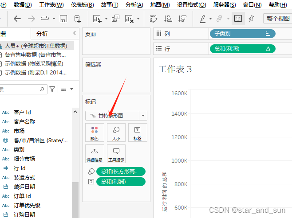Click the swap rows and columns icon
The image size is (292, 218).
click(x=154, y=19)
